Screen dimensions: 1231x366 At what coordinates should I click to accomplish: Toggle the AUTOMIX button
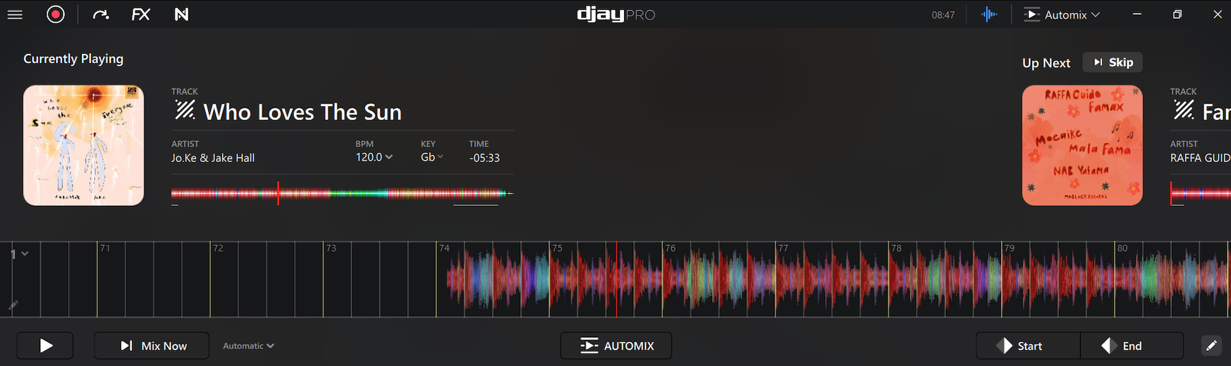click(616, 346)
